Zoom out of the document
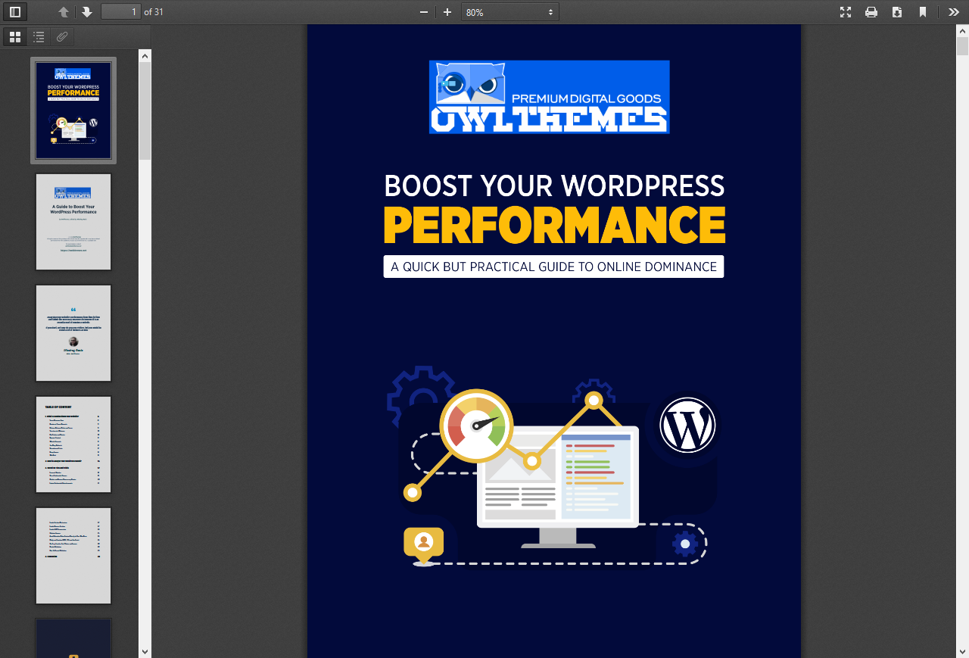The image size is (969, 658). [x=423, y=11]
